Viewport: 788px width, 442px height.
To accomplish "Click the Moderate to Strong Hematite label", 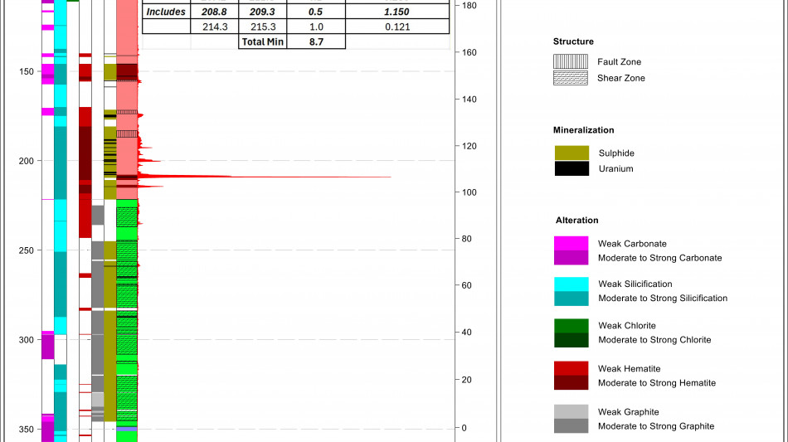I will (x=656, y=383).
